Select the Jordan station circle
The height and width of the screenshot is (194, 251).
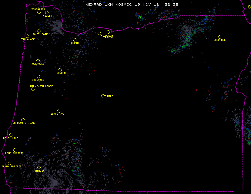coord(60,70)
